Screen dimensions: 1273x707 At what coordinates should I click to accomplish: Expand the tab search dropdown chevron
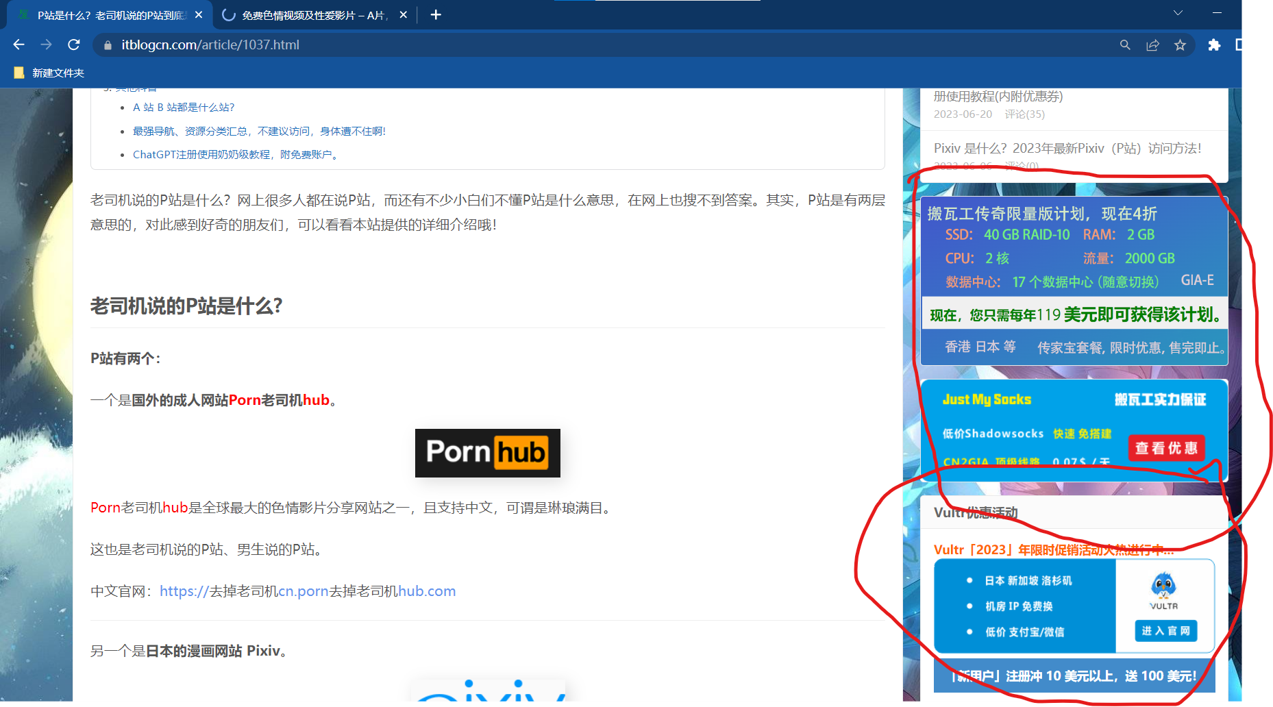pos(1178,13)
